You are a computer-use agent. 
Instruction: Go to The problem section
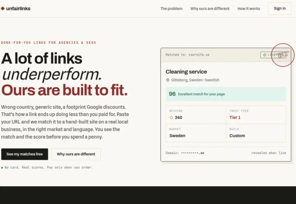[171, 9]
